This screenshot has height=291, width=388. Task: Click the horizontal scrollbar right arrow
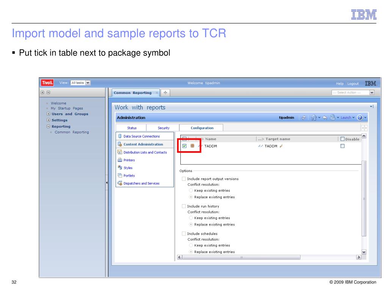click(358, 257)
